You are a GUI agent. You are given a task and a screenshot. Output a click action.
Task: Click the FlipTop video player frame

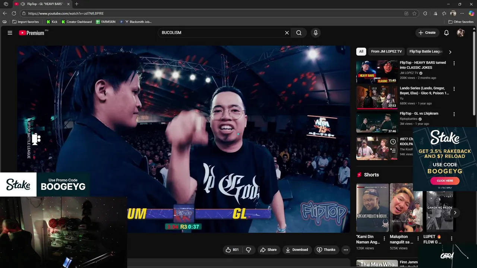coord(184,139)
